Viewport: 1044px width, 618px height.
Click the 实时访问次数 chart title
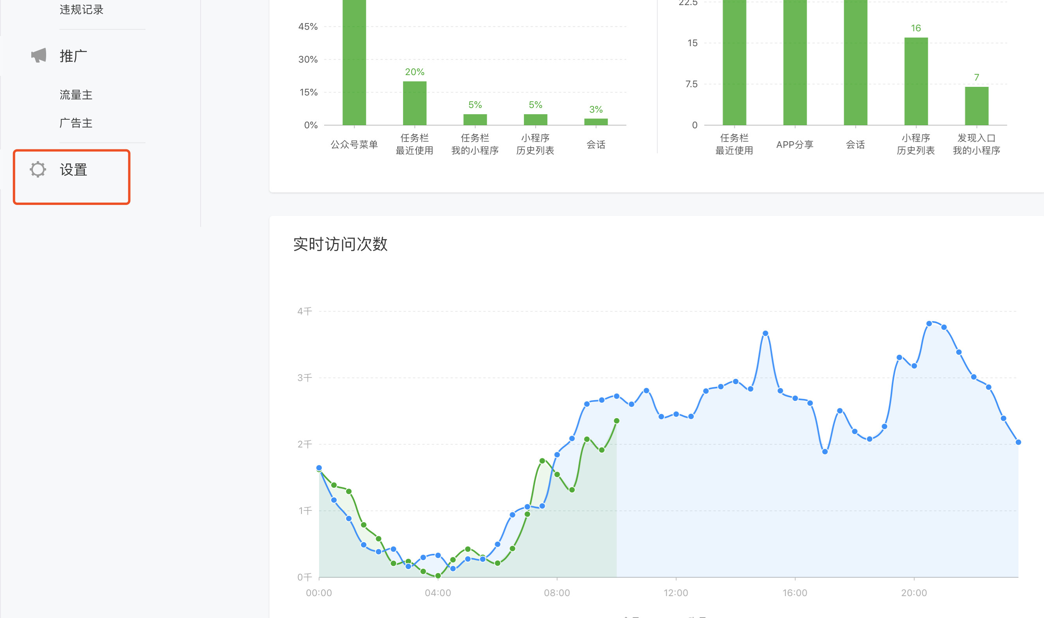point(340,244)
